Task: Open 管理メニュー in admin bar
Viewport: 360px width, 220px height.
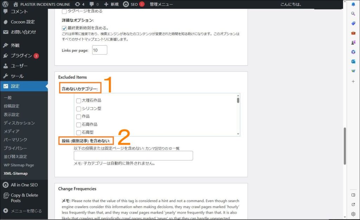Action: tap(161, 4)
